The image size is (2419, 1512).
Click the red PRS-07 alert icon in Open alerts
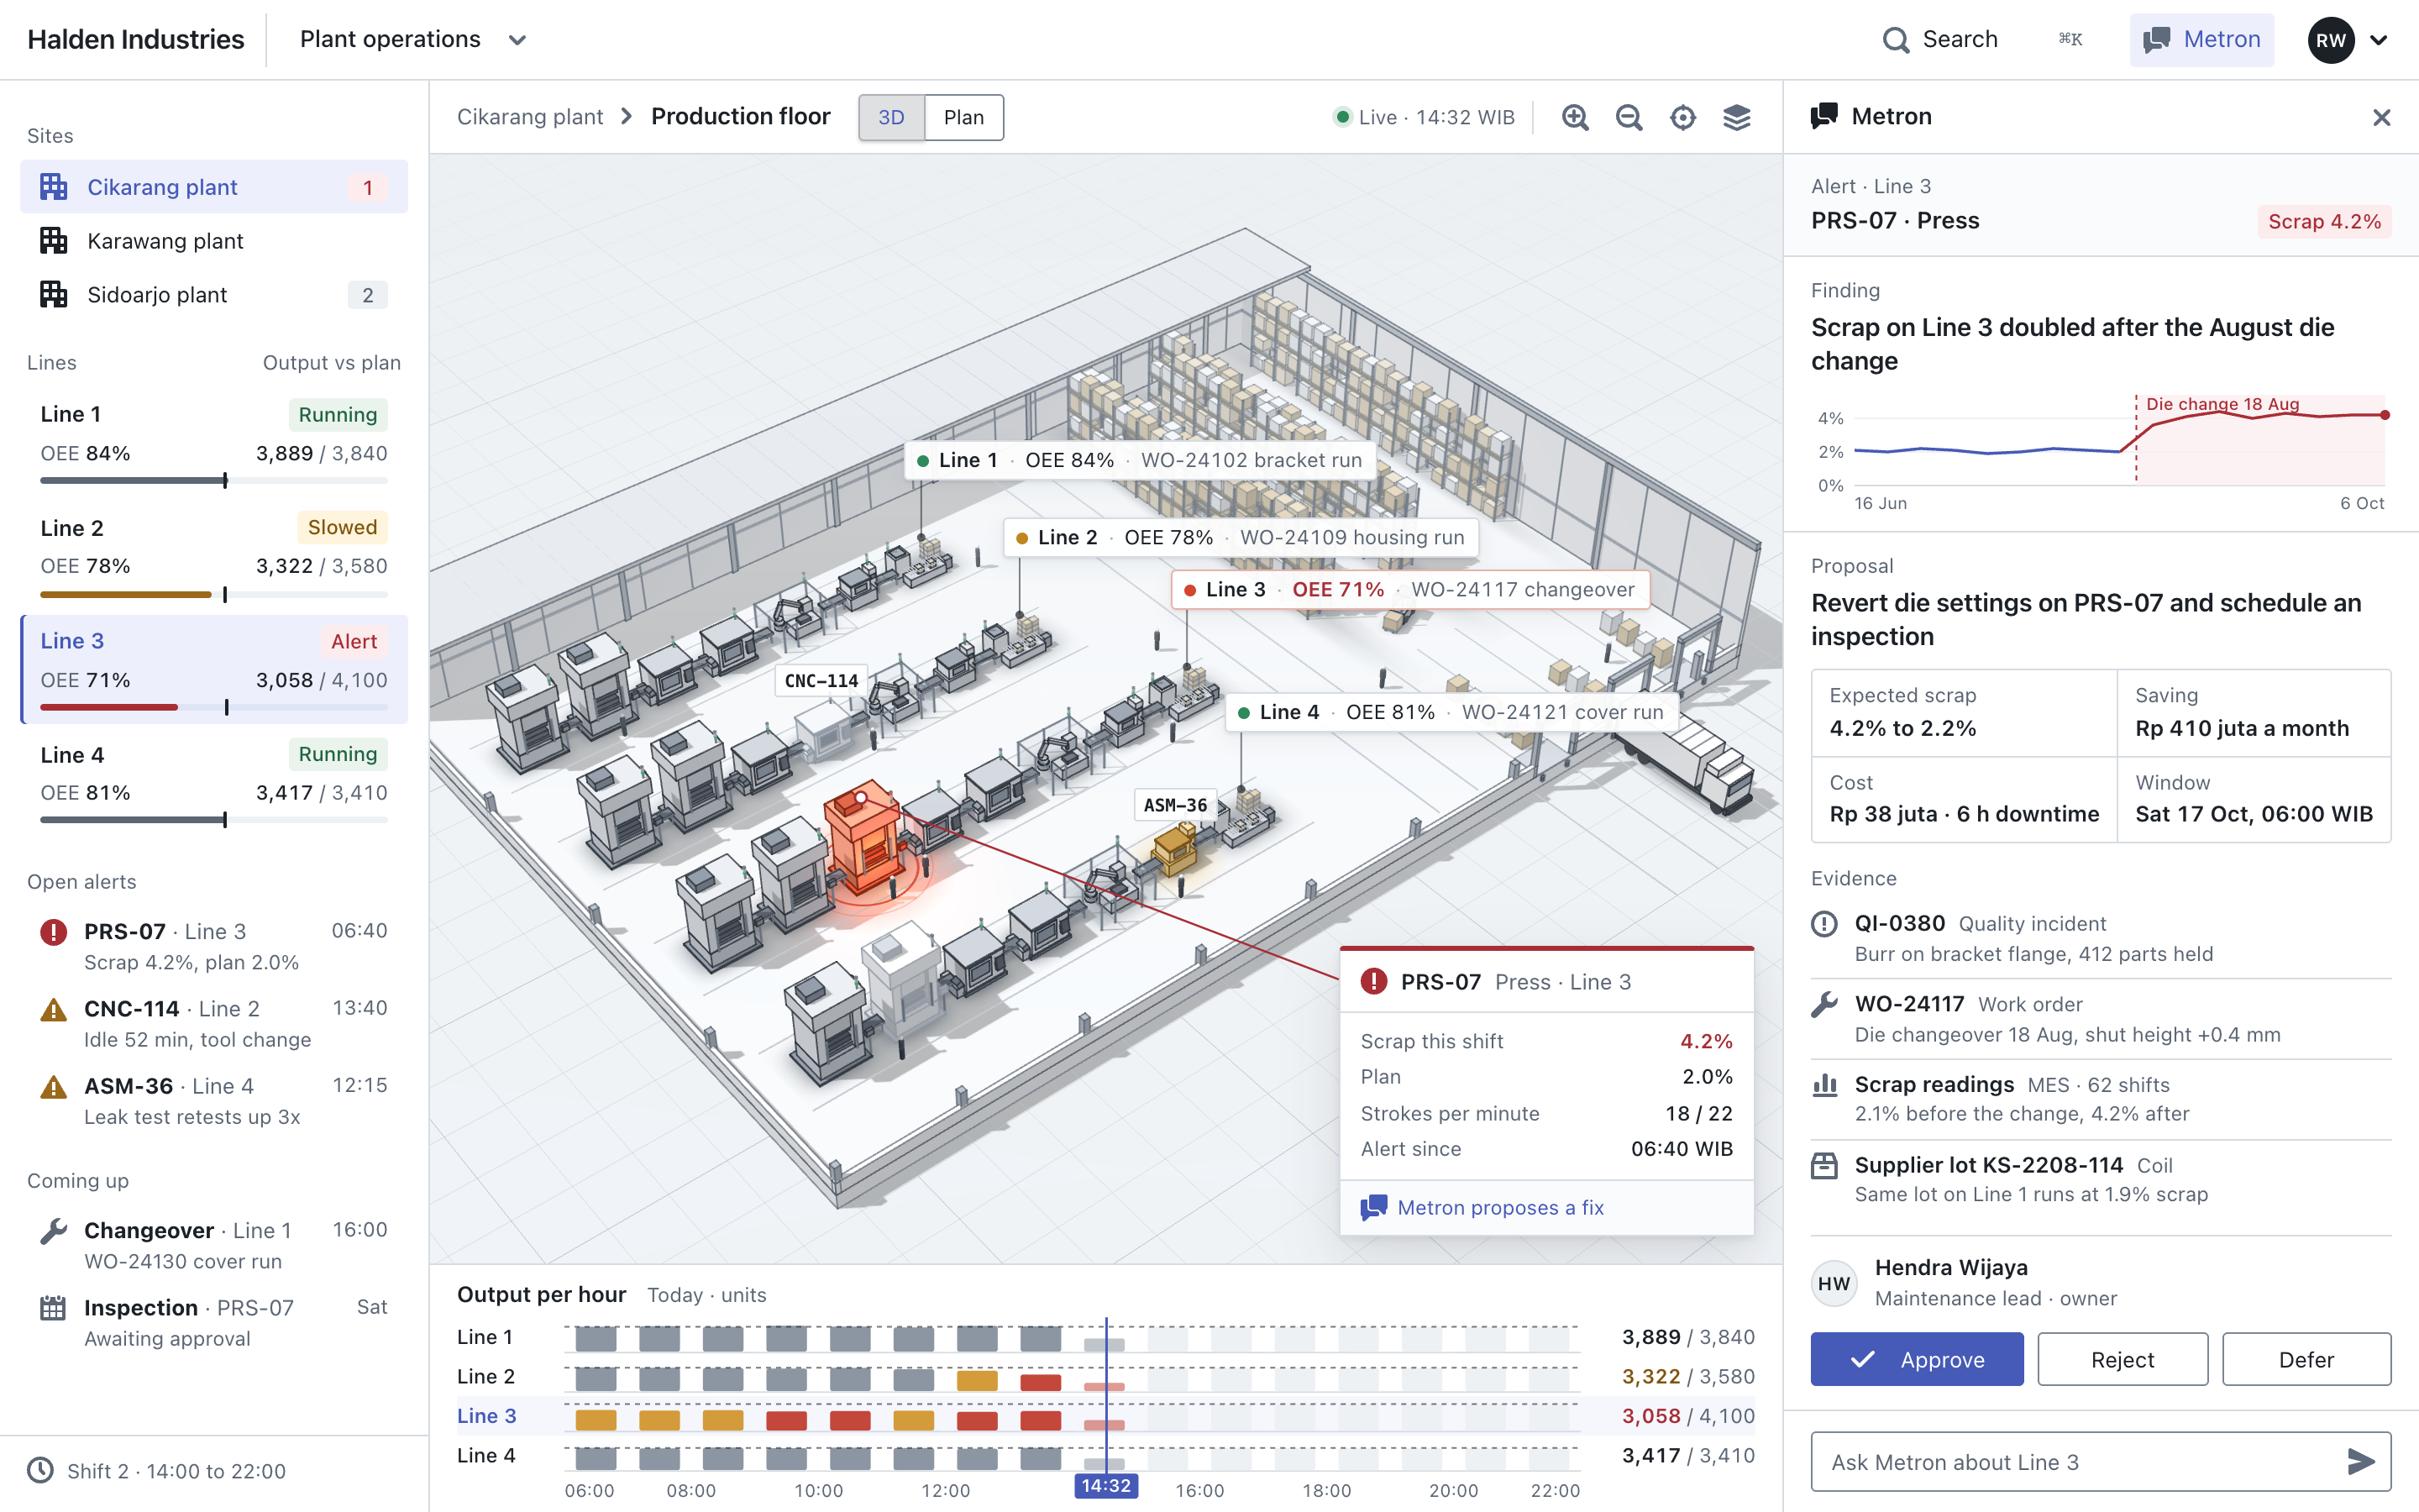(x=53, y=932)
